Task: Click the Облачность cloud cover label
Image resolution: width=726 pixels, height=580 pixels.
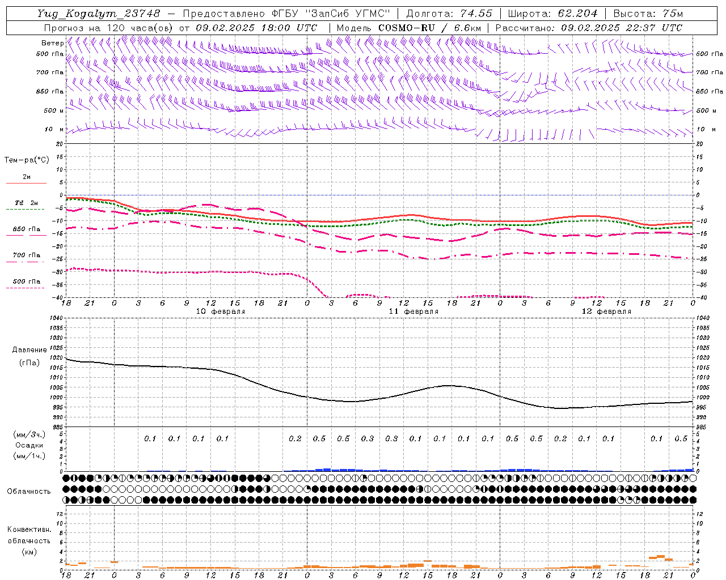Action: pos(29,491)
